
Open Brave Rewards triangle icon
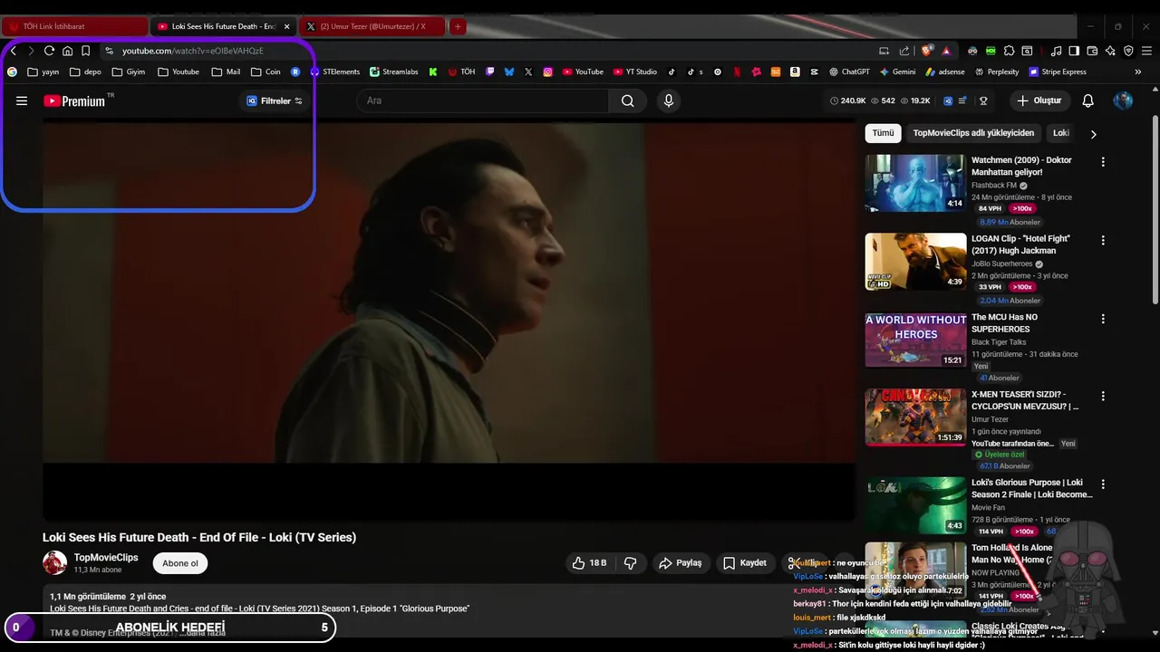[946, 51]
